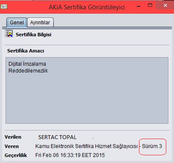Switch to the Genel tab
The height and width of the screenshot is (163, 174).
click(x=17, y=23)
